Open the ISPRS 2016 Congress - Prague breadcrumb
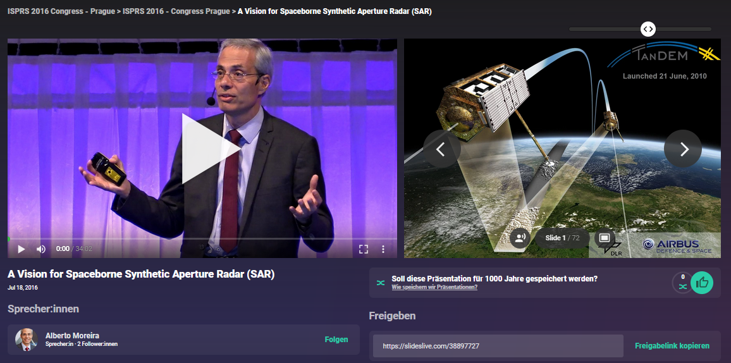Image resolution: width=731 pixels, height=363 pixels. pyautogui.click(x=61, y=11)
